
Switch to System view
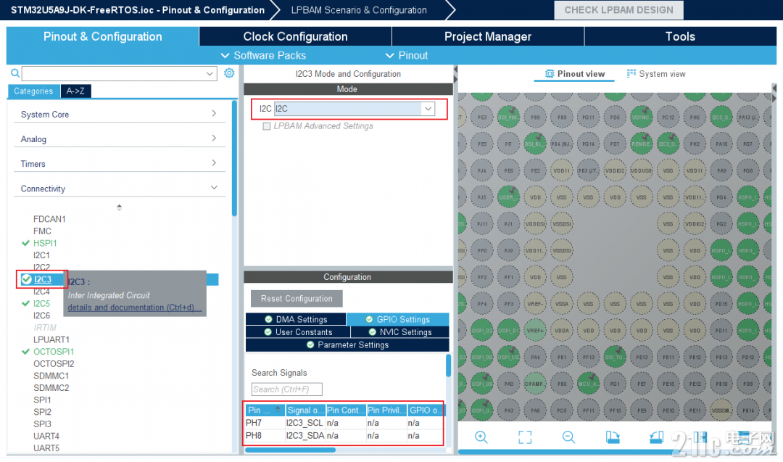[x=656, y=74]
